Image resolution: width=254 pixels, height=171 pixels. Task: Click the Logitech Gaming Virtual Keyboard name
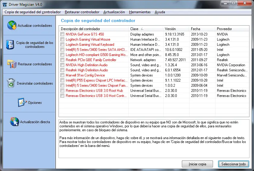point(90,45)
